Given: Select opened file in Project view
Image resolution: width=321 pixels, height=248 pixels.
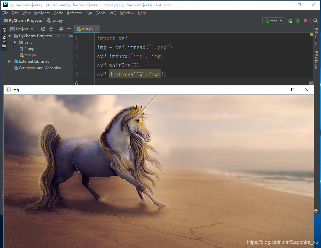Looking at the screenshot, I should point(43,29).
